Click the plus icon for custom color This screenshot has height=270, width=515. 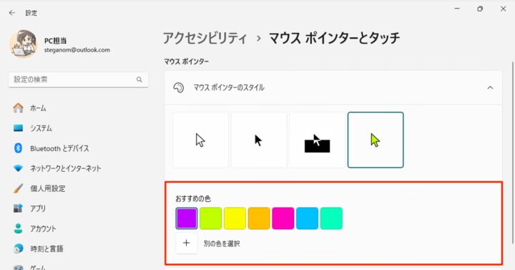pyautogui.click(x=187, y=243)
